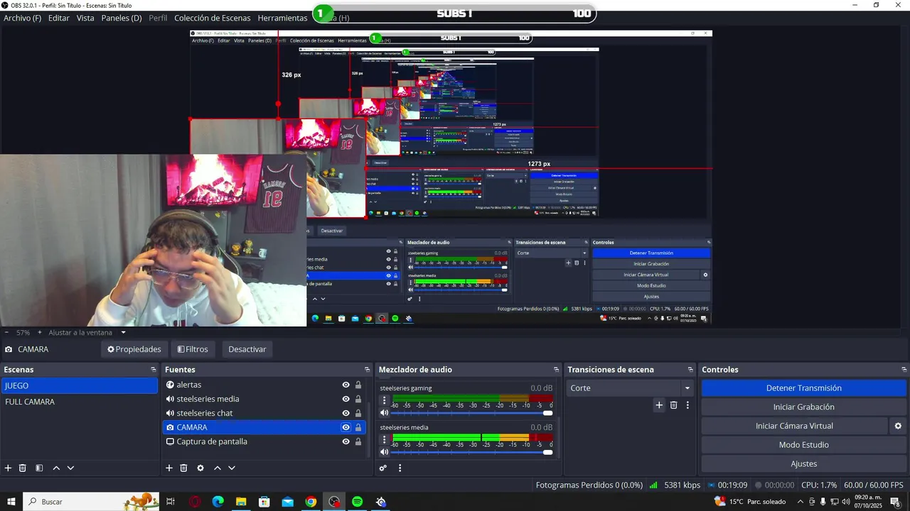This screenshot has width=910, height=511.
Task: Open audio mixer options three-dot menu
Action: coord(400,468)
